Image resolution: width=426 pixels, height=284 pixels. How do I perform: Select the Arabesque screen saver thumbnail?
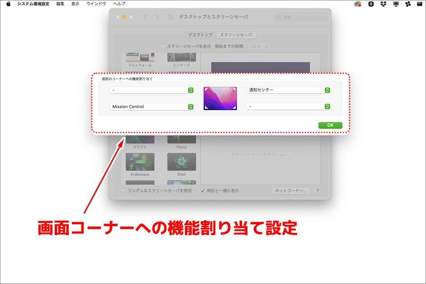coord(140,162)
